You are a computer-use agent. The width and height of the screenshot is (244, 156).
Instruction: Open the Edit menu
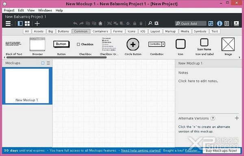[21, 11]
